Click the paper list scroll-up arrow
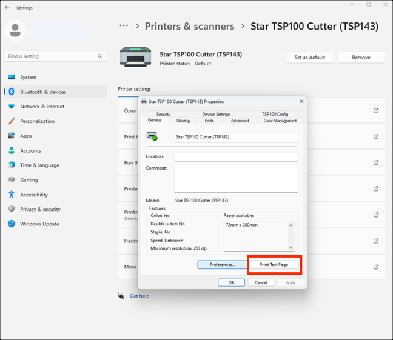This screenshot has height=340, width=393. 291,225
